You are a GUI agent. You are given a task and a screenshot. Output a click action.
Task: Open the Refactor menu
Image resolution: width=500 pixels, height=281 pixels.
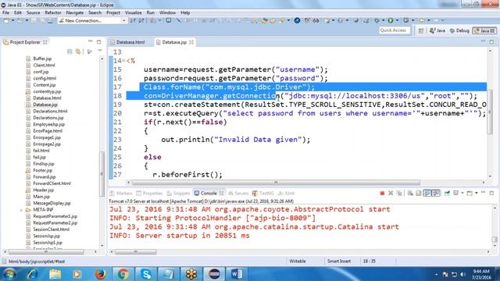point(53,12)
